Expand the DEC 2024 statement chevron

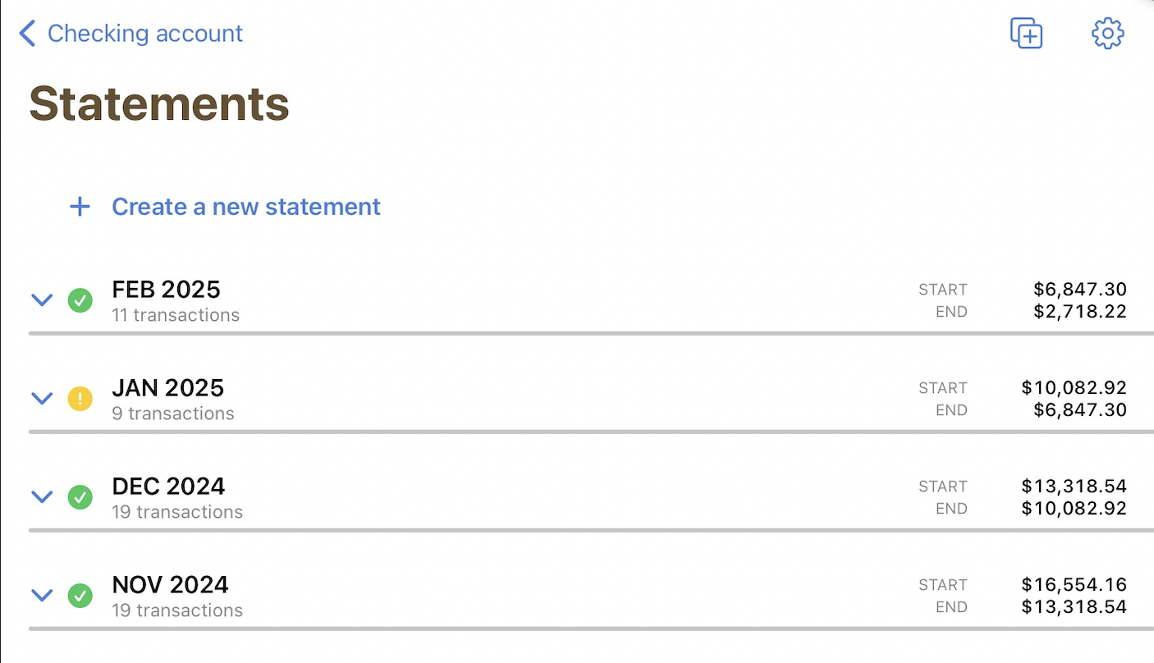click(x=42, y=497)
